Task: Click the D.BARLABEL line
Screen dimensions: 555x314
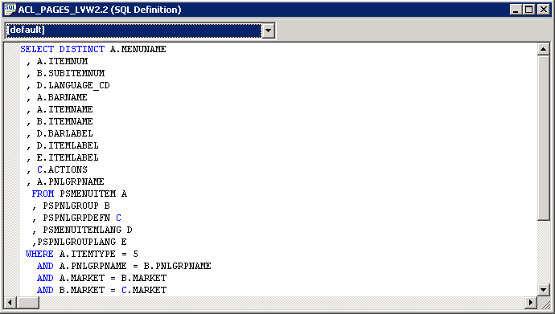Action: tap(60, 133)
